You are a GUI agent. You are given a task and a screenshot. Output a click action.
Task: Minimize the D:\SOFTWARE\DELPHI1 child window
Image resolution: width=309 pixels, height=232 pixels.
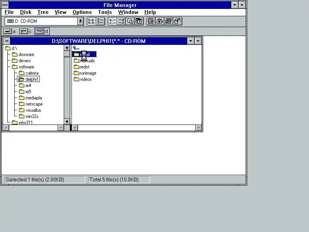[x=190, y=41]
